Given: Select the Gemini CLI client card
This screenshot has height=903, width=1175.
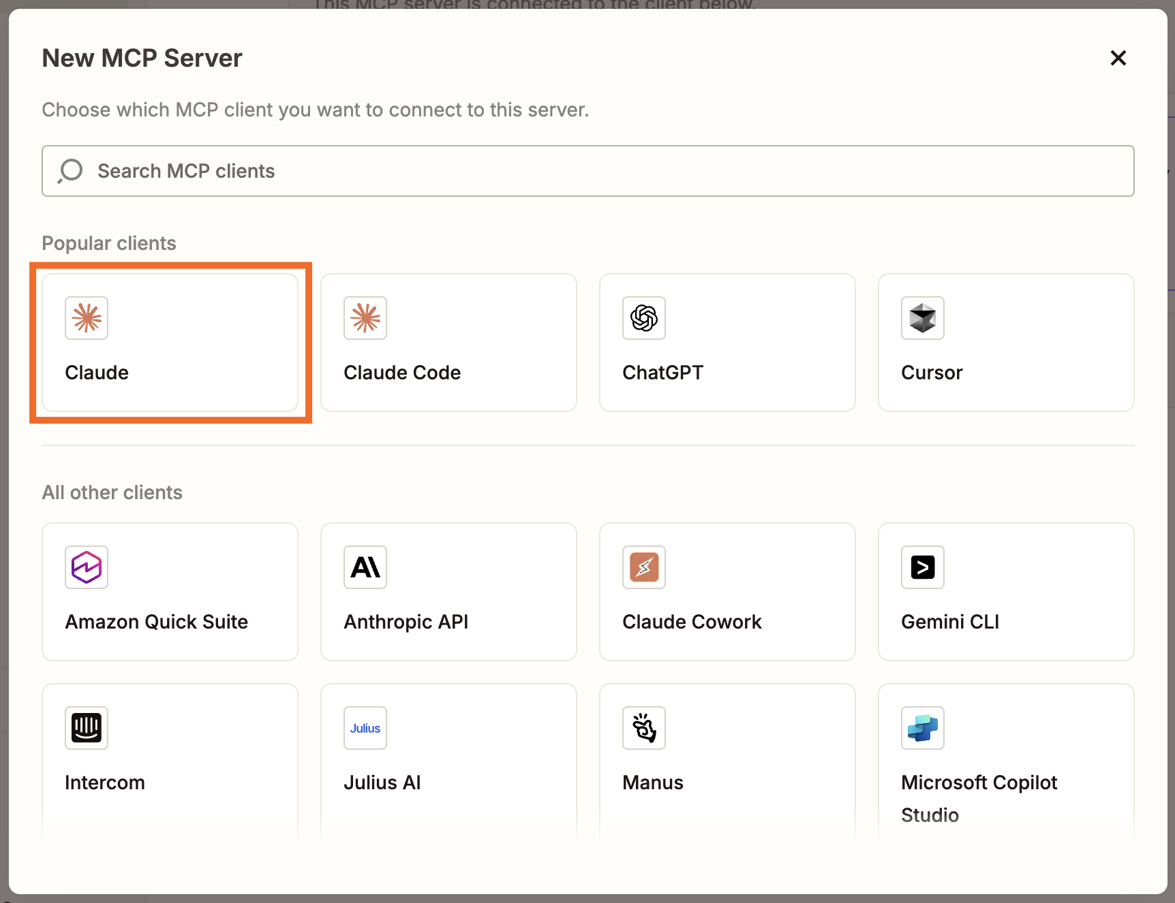Looking at the screenshot, I should 1005,592.
